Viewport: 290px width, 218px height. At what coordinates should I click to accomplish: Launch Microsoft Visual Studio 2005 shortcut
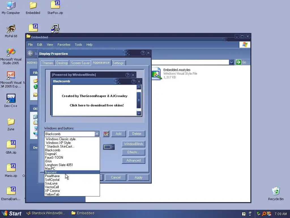pos(11,56)
